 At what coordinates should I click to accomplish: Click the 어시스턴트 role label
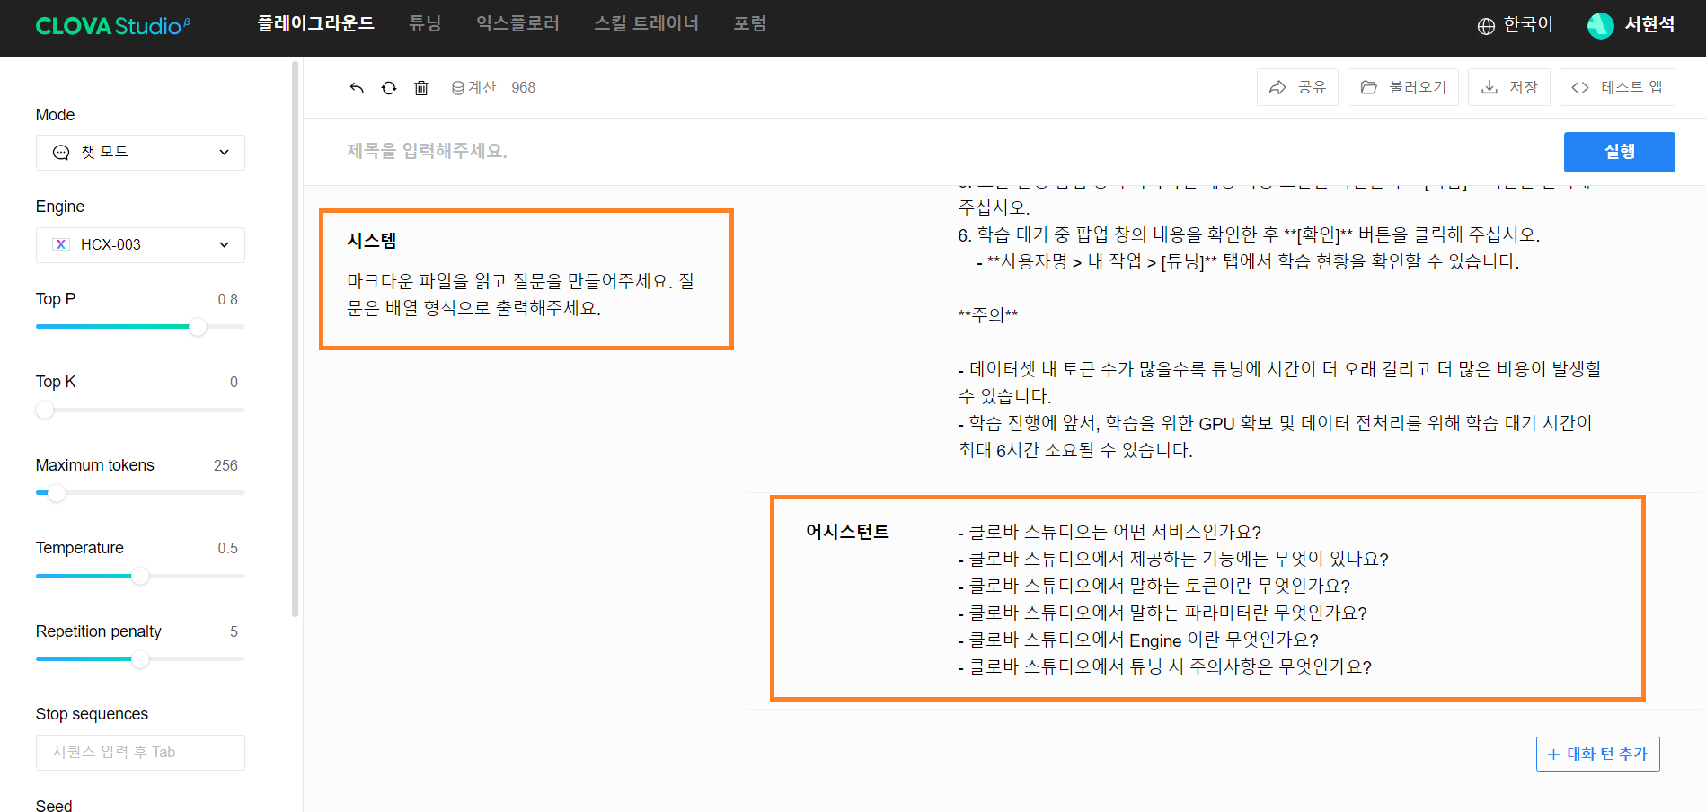tap(847, 532)
